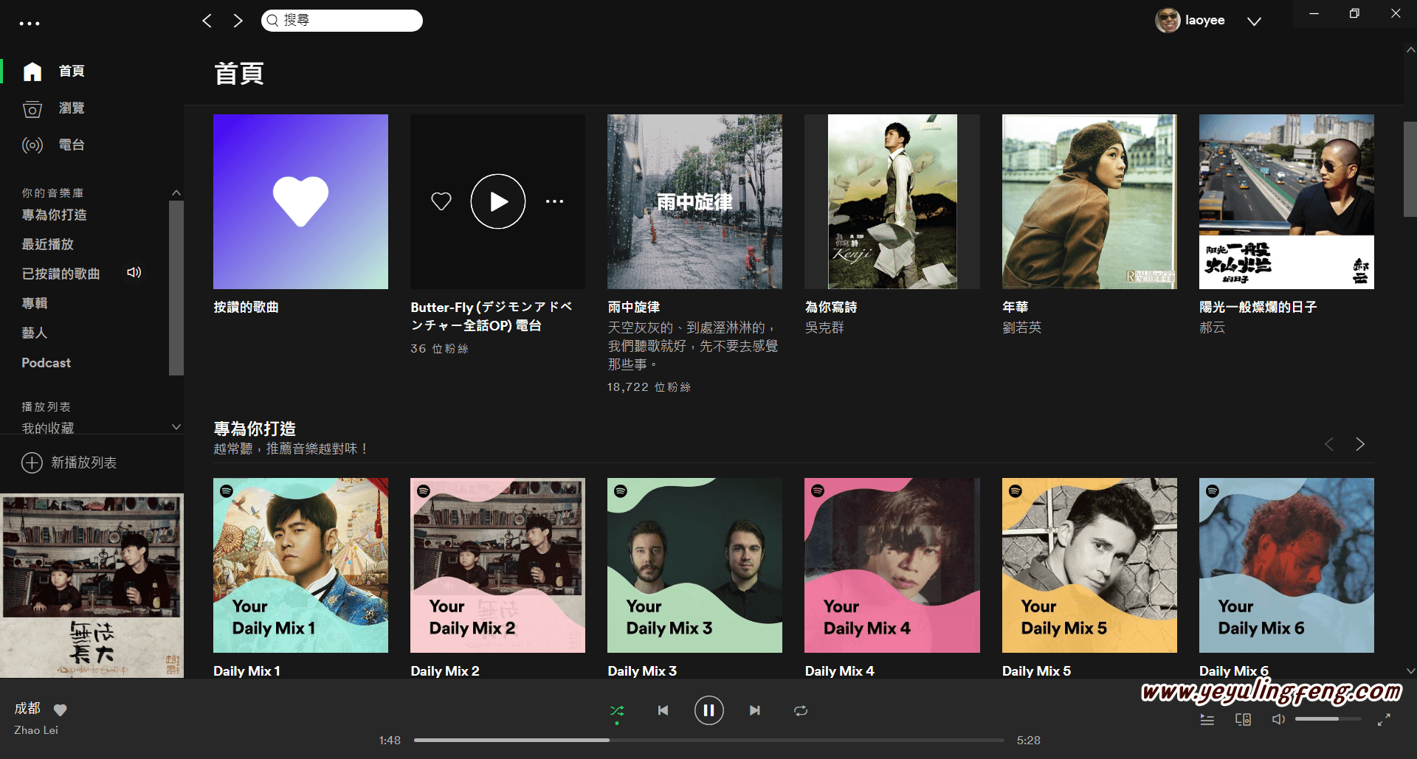1417x759 pixels.
Task: Open the connect to device icon
Action: point(1243,719)
